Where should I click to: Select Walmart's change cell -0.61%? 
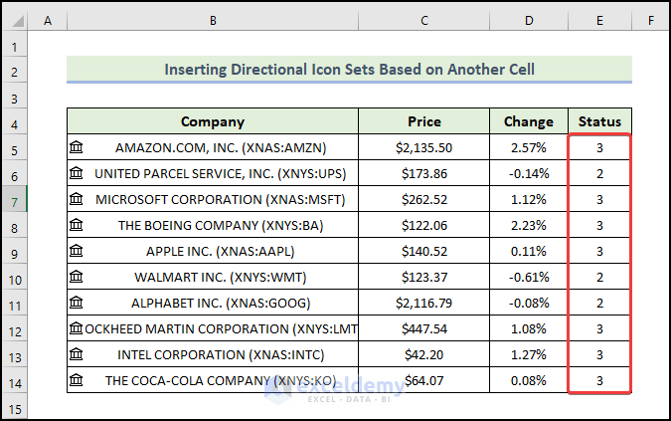[528, 277]
